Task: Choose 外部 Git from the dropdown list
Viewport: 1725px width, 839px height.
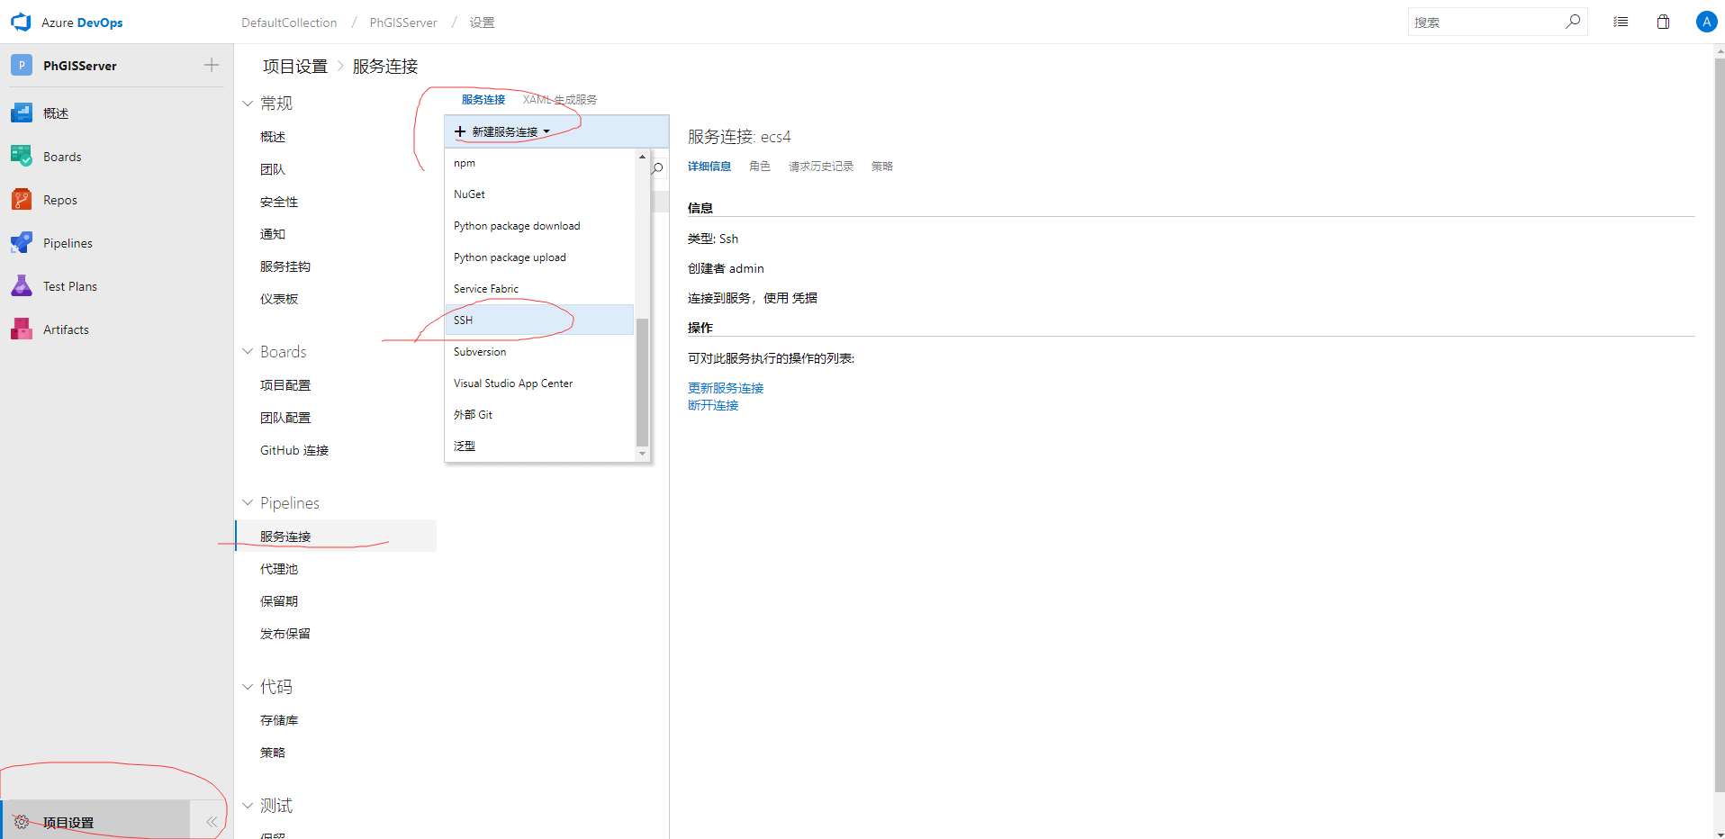Action: pos(474,415)
